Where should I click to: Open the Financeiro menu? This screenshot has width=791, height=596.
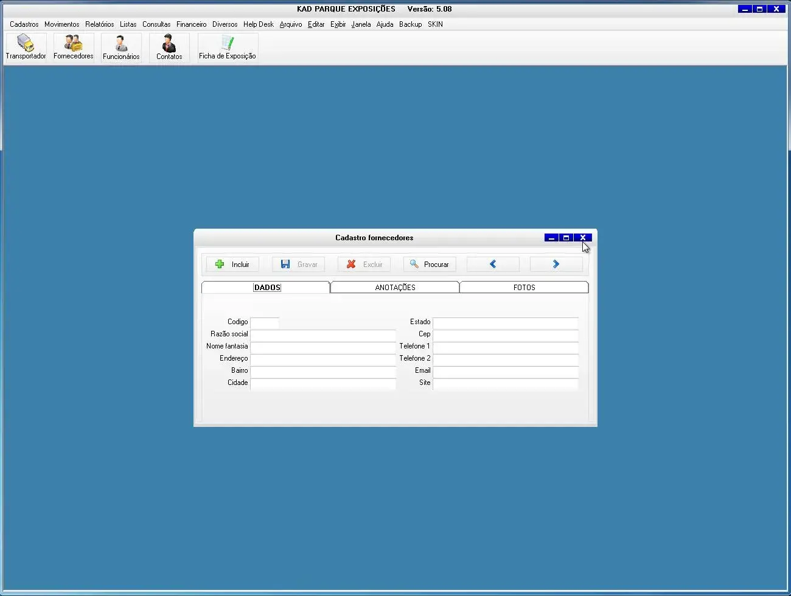tap(192, 24)
